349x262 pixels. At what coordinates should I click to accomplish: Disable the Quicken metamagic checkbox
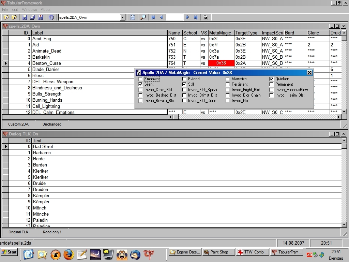point(272,79)
